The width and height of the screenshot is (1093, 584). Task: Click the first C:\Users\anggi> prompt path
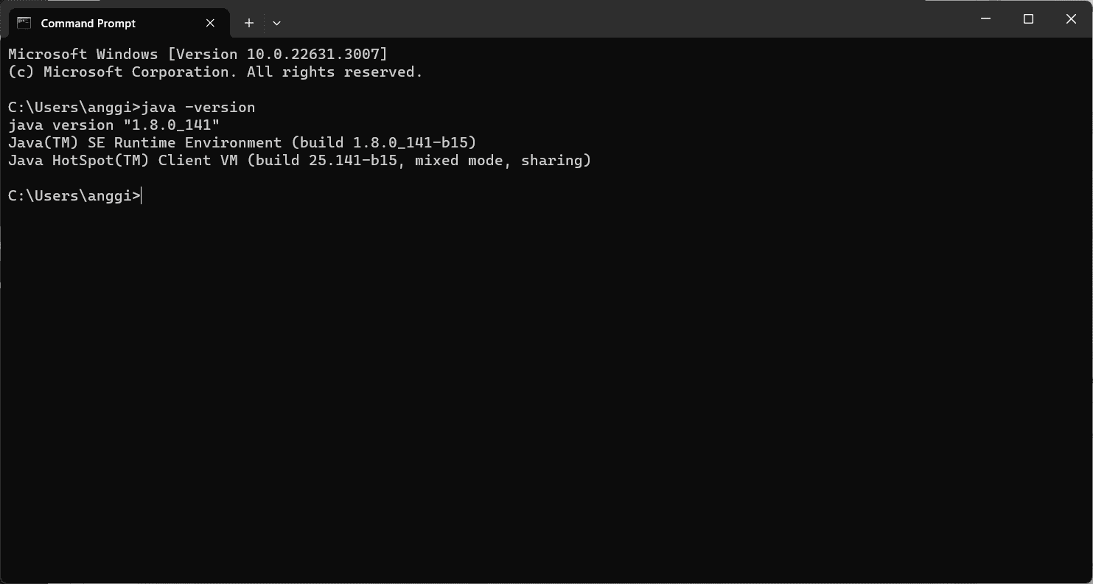pos(74,108)
